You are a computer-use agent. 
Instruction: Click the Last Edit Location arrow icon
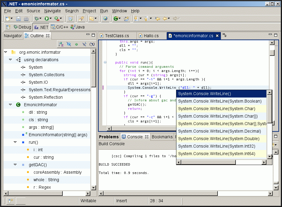157,19
